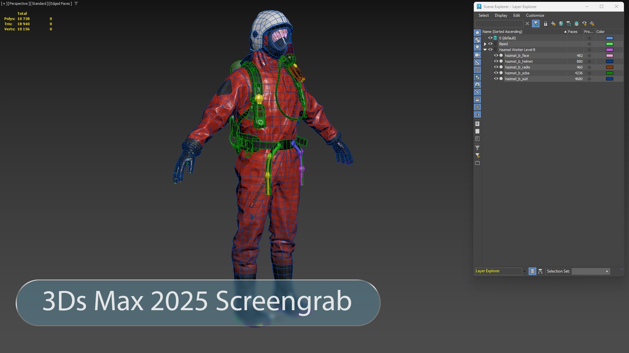
Task: Click the Hide/Unhide All Layers eye-stack icon
Action: coord(584,24)
